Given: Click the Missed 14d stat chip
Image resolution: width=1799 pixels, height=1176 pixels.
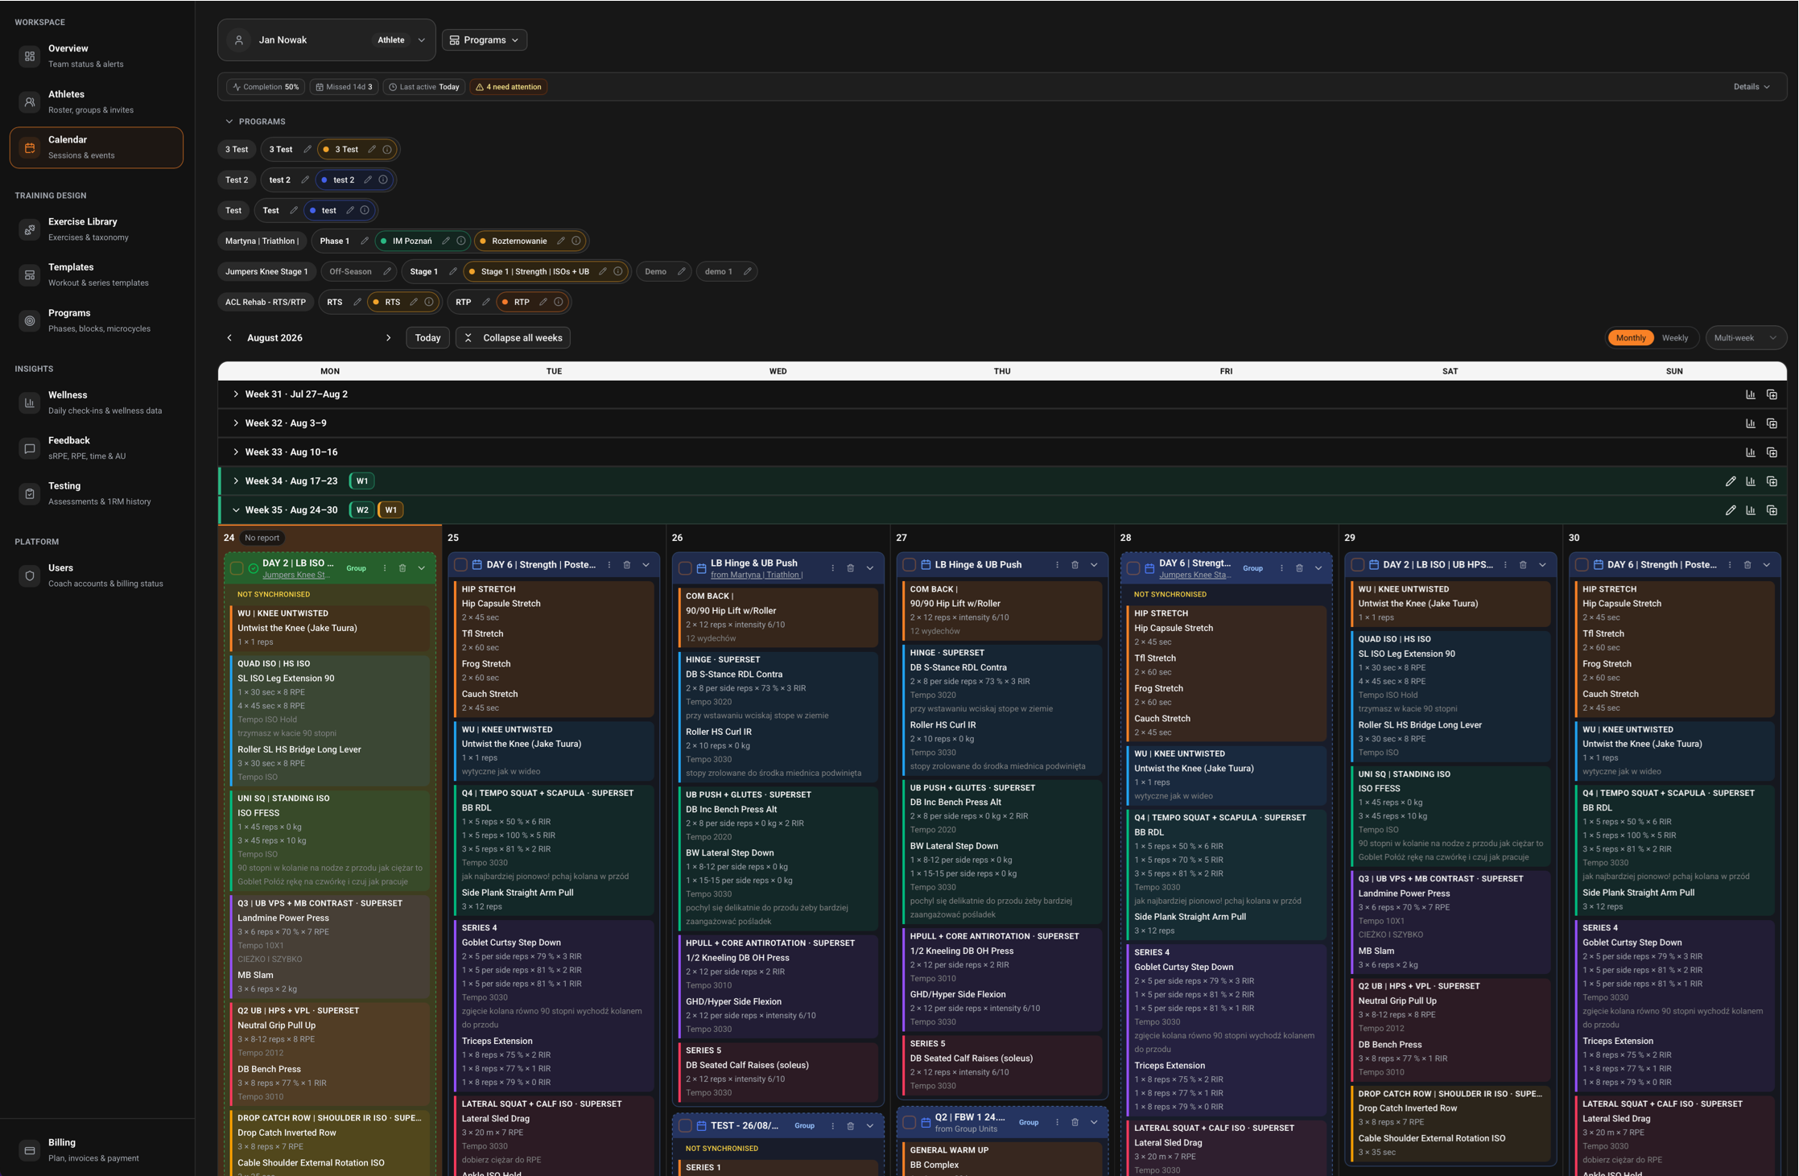Looking at the screenshot, I should click(344, 87).
